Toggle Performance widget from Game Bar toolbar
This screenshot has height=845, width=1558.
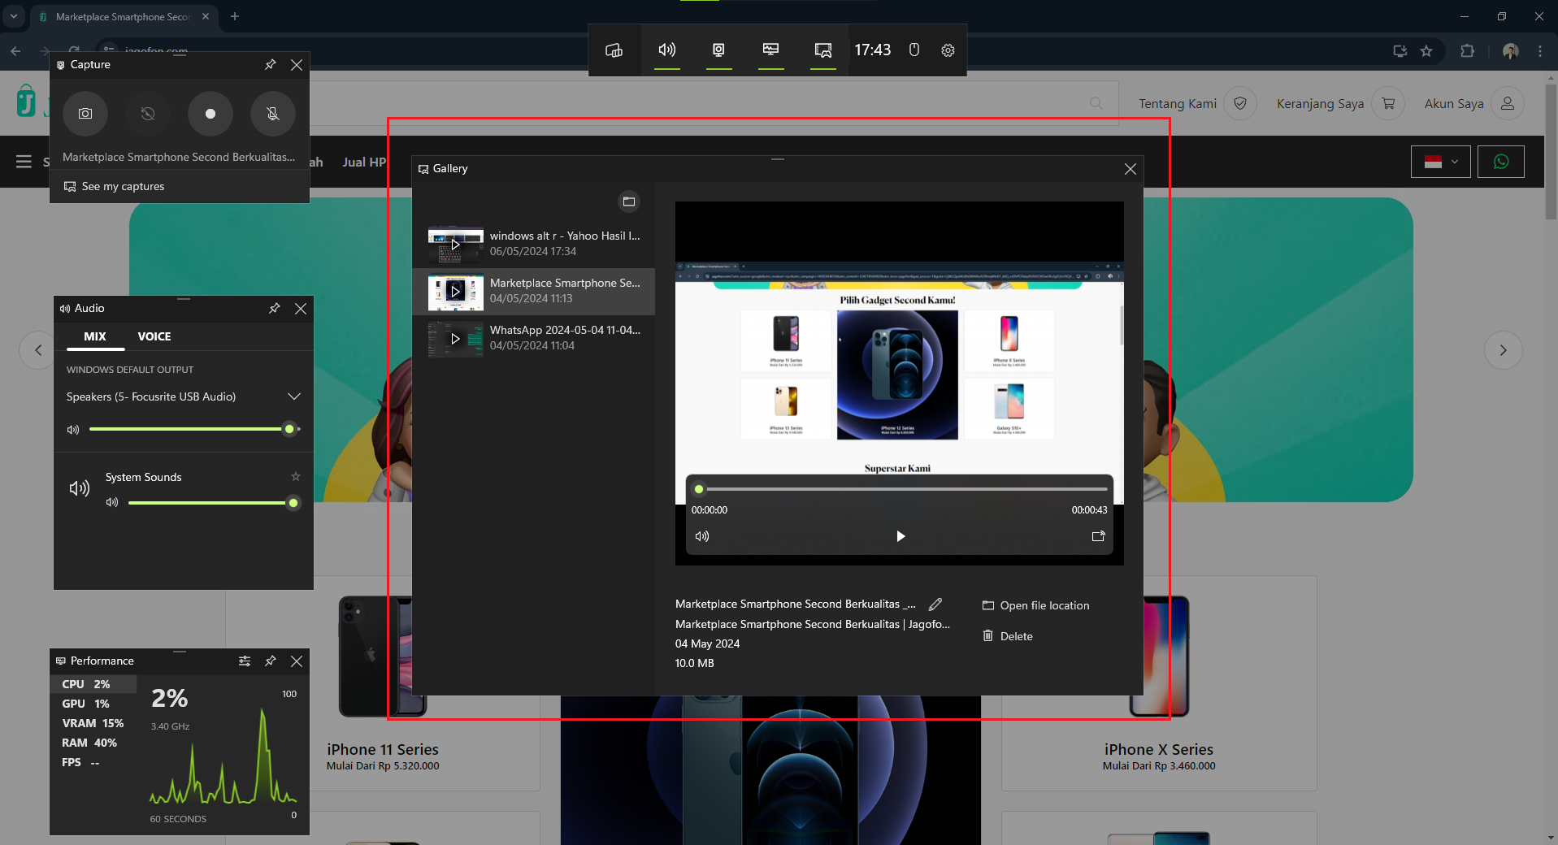coord(771,50)
